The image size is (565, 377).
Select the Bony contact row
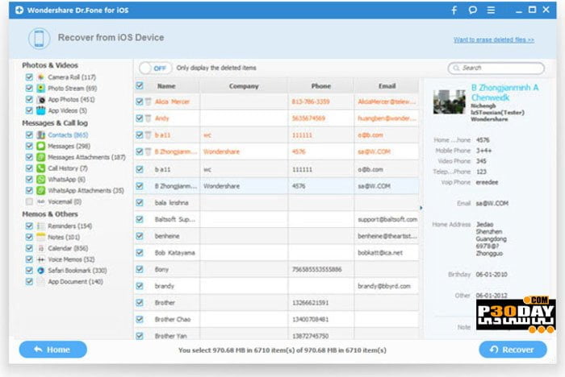click(x=276, y=269)
